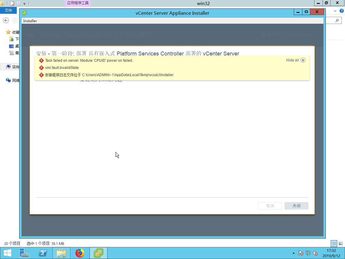
Task: Select 网络 in navigation pane
Action: (13, 80)
